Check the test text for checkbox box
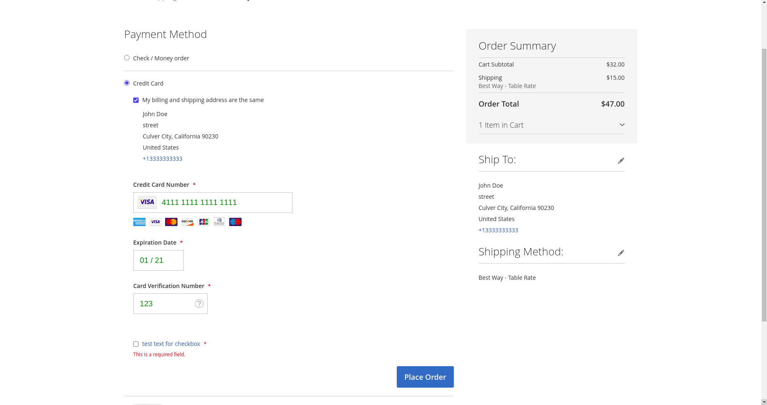The height and width of the screenshot is (405, 767). [136, 344]
